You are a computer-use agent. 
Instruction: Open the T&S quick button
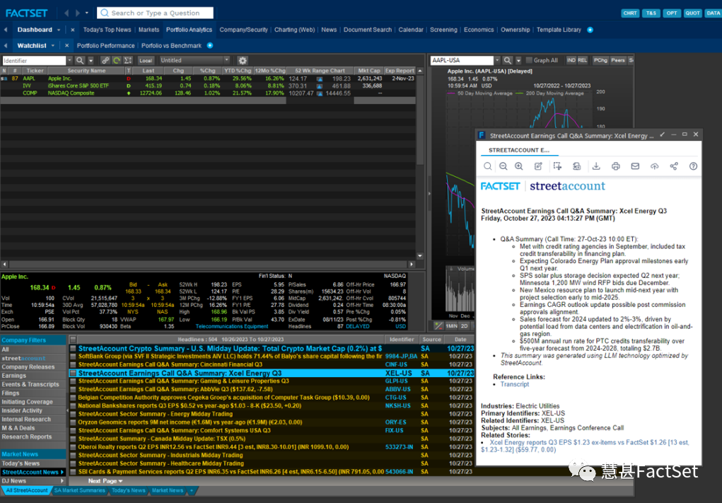pyautogui.click(x=651, y=13)
